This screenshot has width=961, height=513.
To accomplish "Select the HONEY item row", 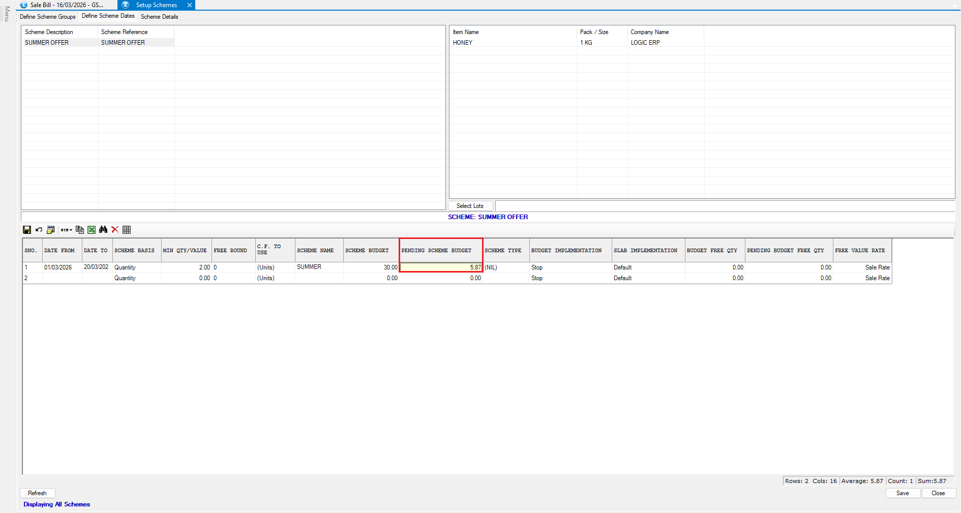I will [463, 43].
